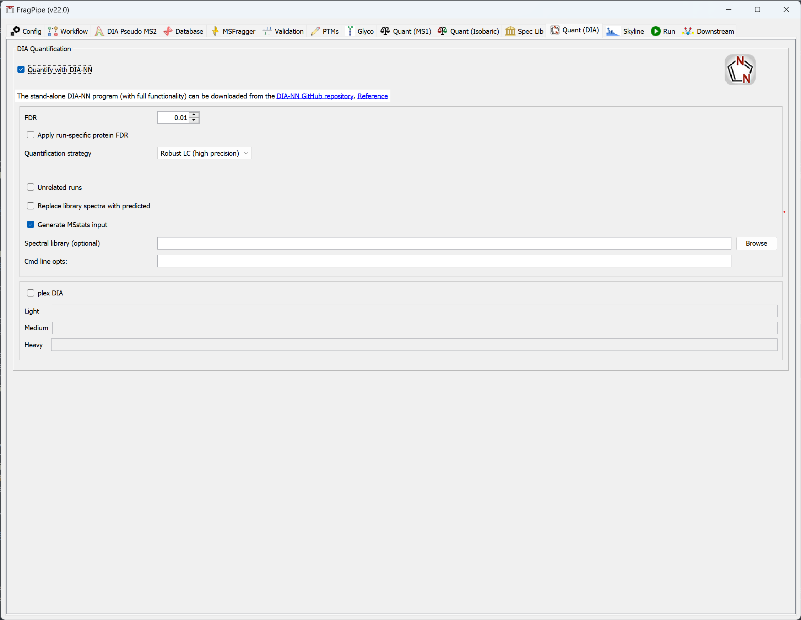Open the Config tab gear icon
801x620 pixels.
pyautogui.click(x=15, y=31)
